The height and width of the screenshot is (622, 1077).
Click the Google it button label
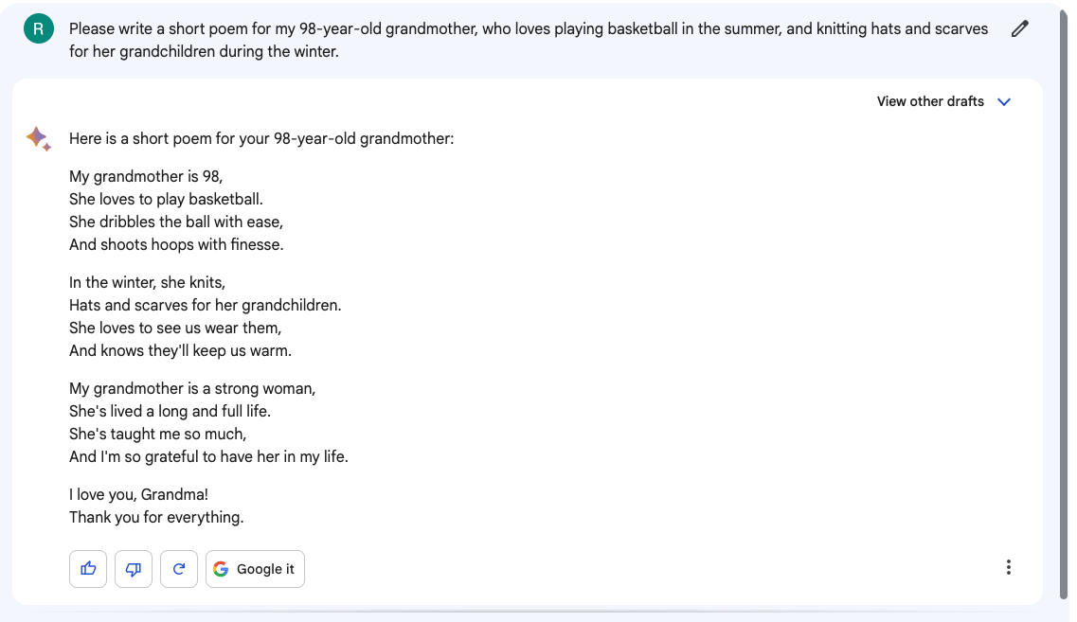(x=265, y=569)
